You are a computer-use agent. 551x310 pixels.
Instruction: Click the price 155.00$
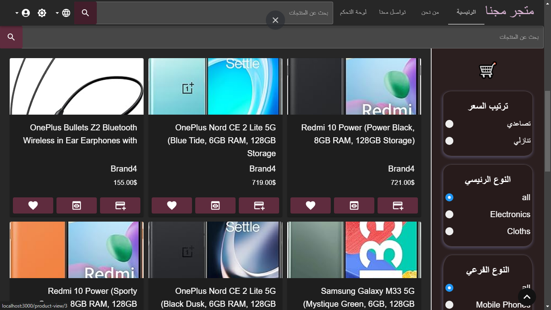pos(125,182)
